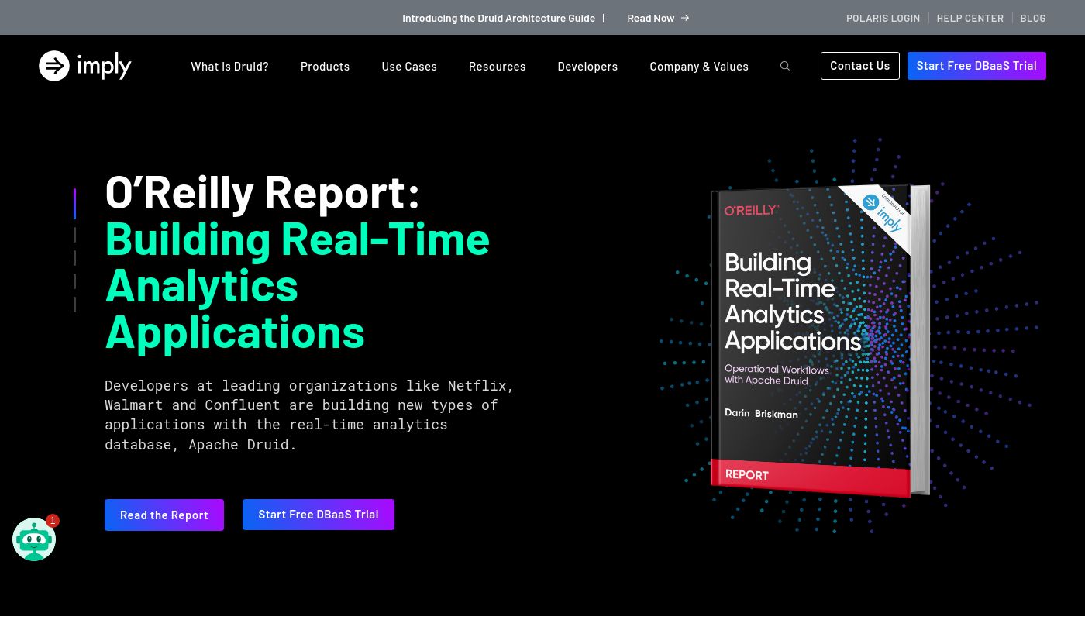Click the Contact Us button
Viewport: 1085px width, 620px height.
[x=860, y=66]
